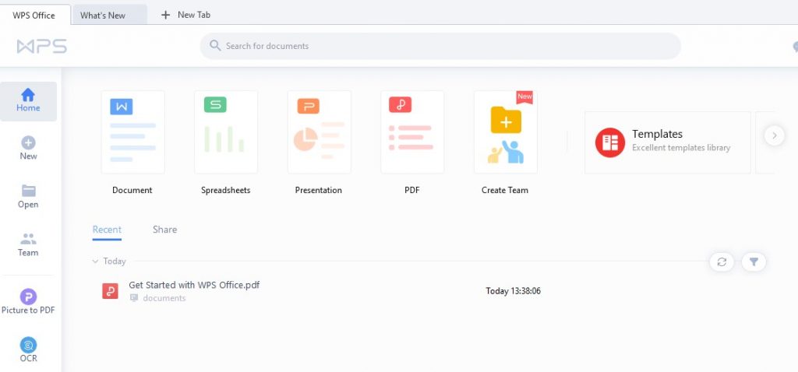Click the Create Team tile
This screenshot has height=372, width=798.
(x=505, y=132)
